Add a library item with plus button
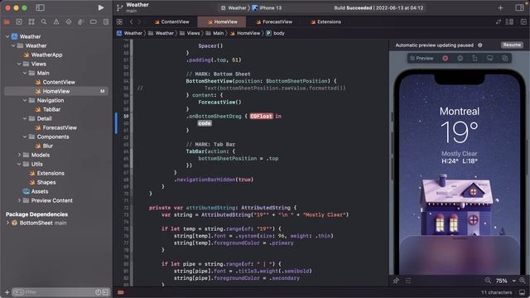The height and width of the screenshot is (298, 530). (500, 7)
